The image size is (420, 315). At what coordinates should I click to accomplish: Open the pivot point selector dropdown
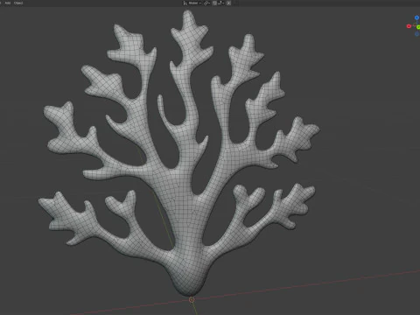206,3
